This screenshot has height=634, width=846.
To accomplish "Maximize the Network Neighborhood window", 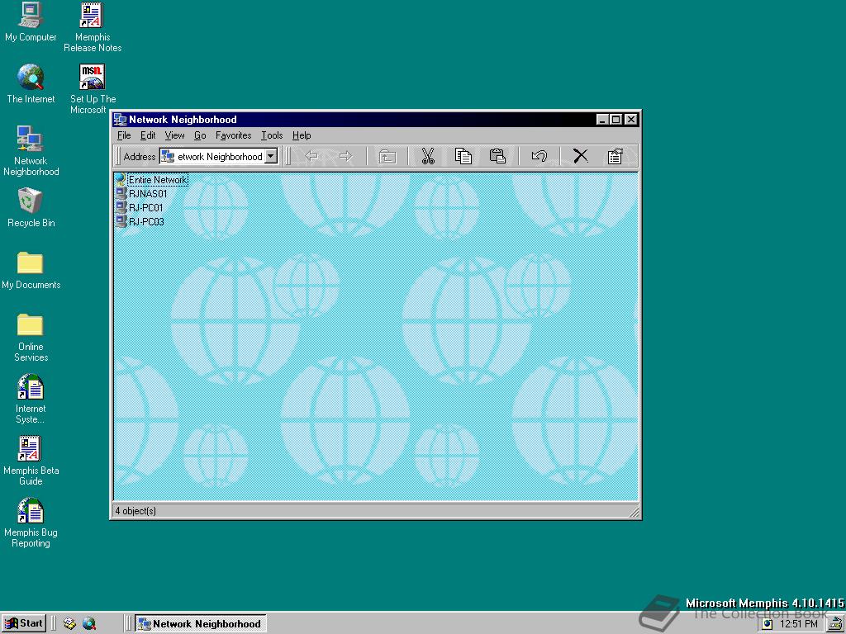I will [616, 120].
